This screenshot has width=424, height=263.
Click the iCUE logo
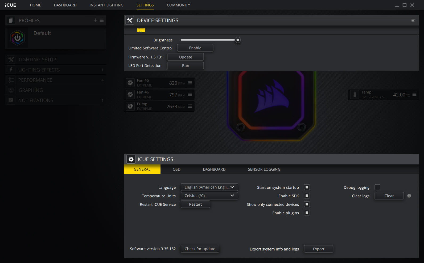pos(10,5)
